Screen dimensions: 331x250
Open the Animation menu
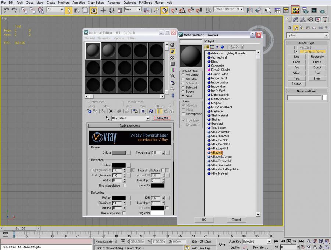point(79,3)
